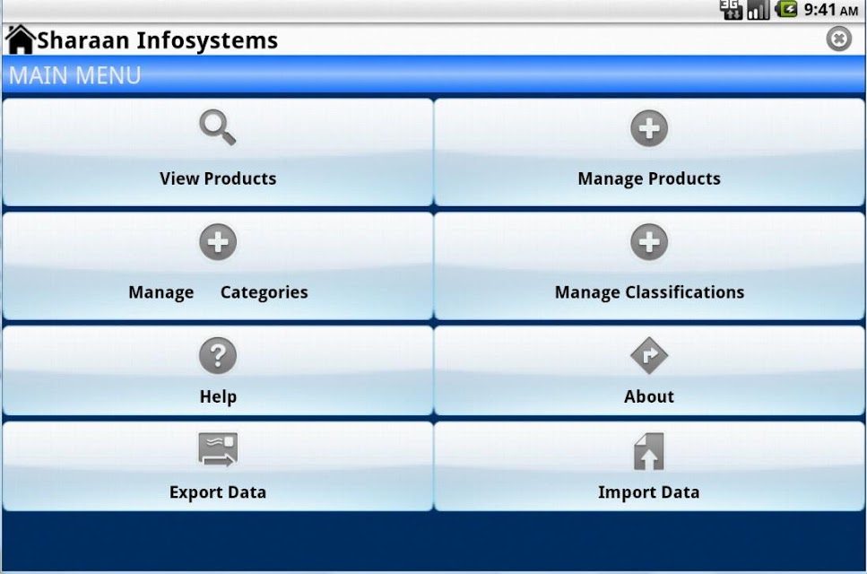This screenshot has width=867, height=574.
Task: Open the About label
Action: click(x=649, y=396)
